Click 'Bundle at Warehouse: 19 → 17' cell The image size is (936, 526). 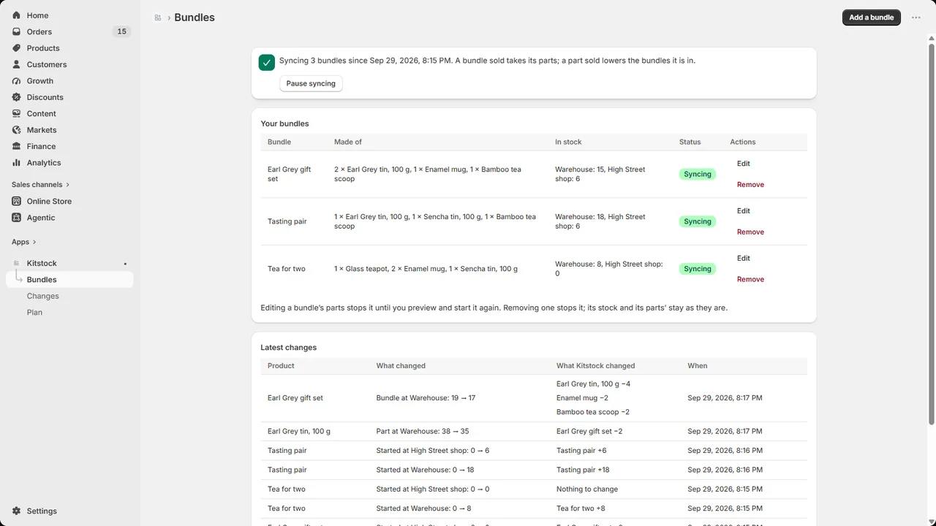click(426, 398)
